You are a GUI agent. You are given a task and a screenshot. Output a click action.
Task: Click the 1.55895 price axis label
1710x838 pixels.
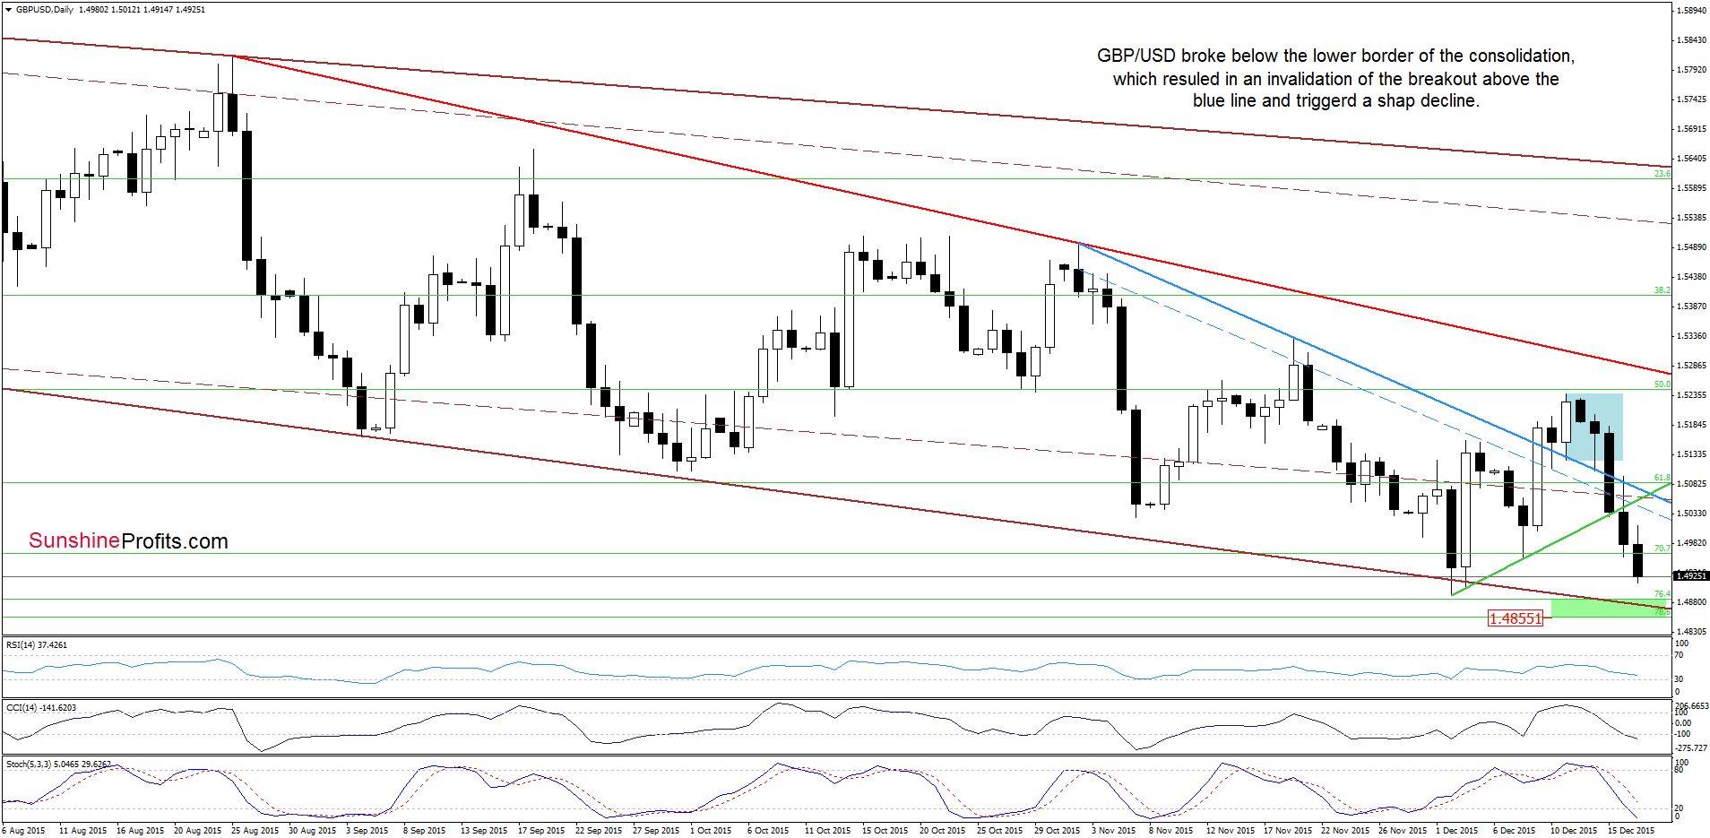pyautogui.click(x=1691, y=188)
